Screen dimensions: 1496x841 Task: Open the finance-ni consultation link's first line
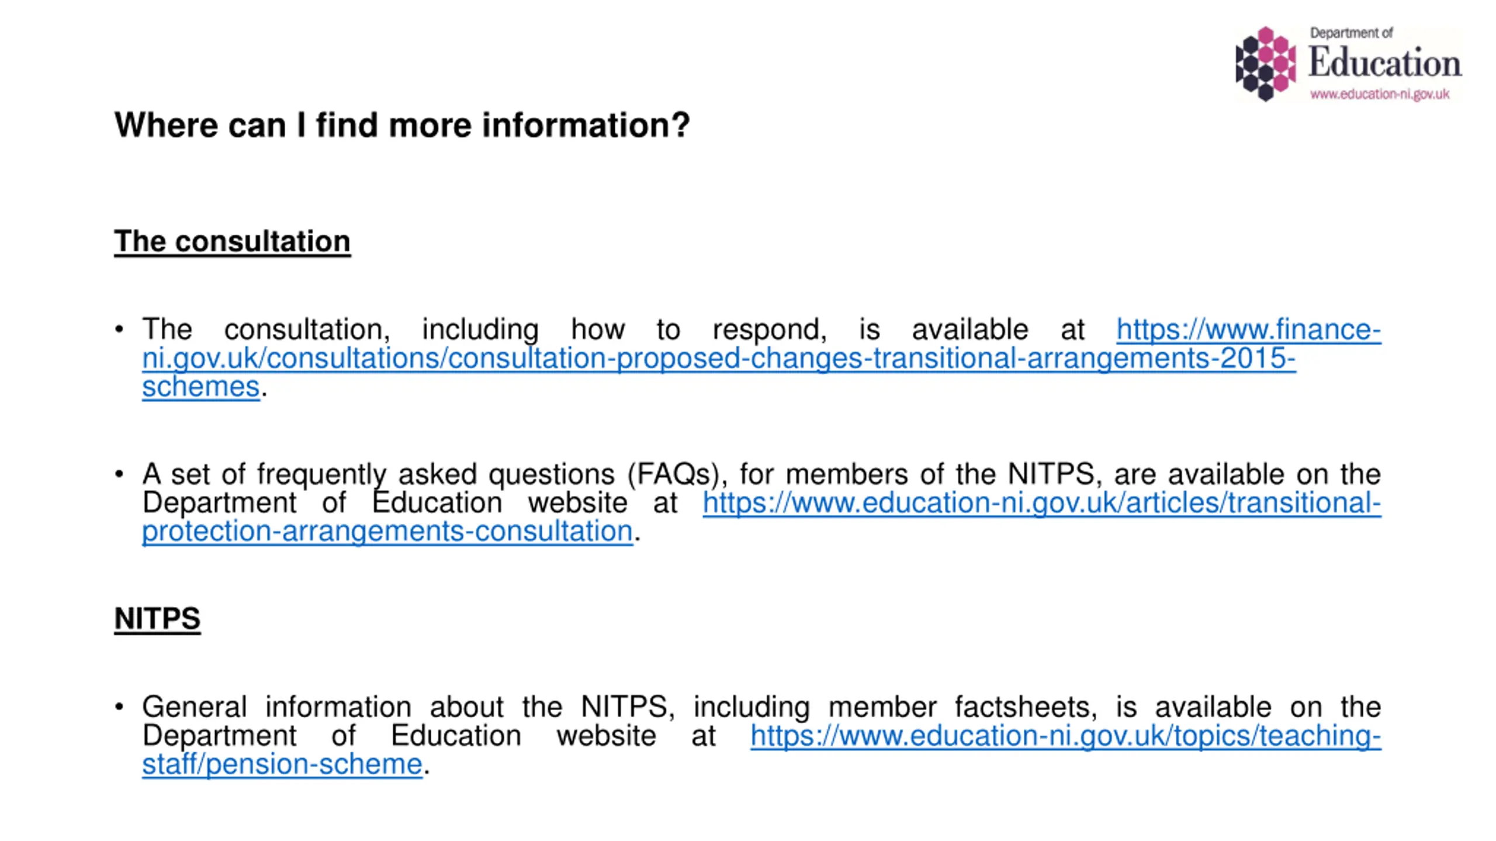[1248, 330]
